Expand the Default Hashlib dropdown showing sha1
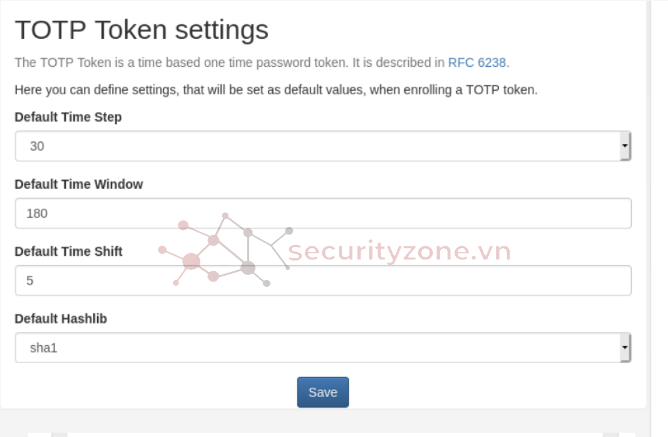 [x=322, y=348]
